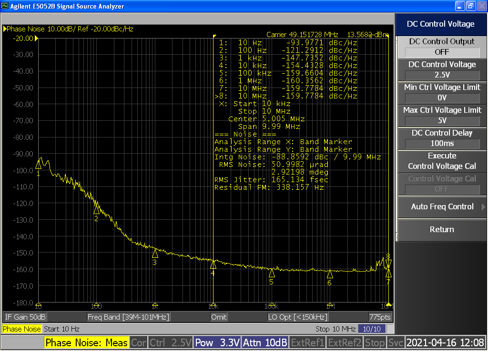Select marker 2 triangle on trace

[97, 209]
